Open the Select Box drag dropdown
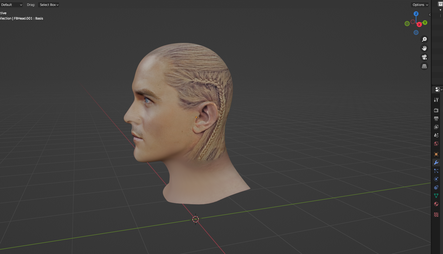443x254 pixels. (49, 5)
